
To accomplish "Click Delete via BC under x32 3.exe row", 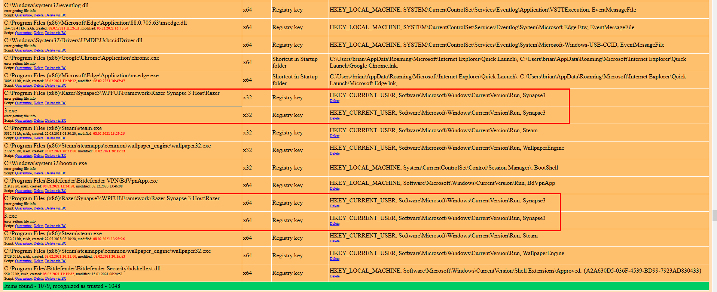I will 56,121.
